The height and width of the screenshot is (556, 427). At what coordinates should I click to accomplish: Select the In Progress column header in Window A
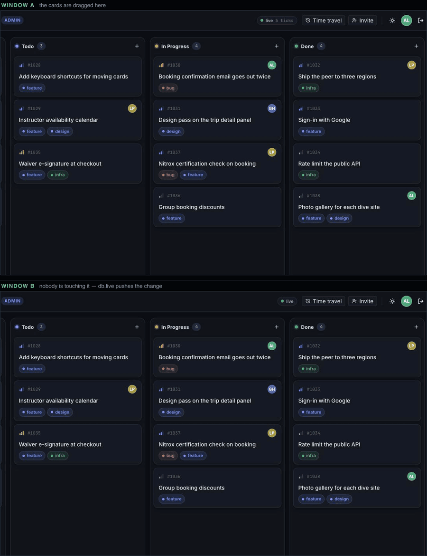(175, 47)
